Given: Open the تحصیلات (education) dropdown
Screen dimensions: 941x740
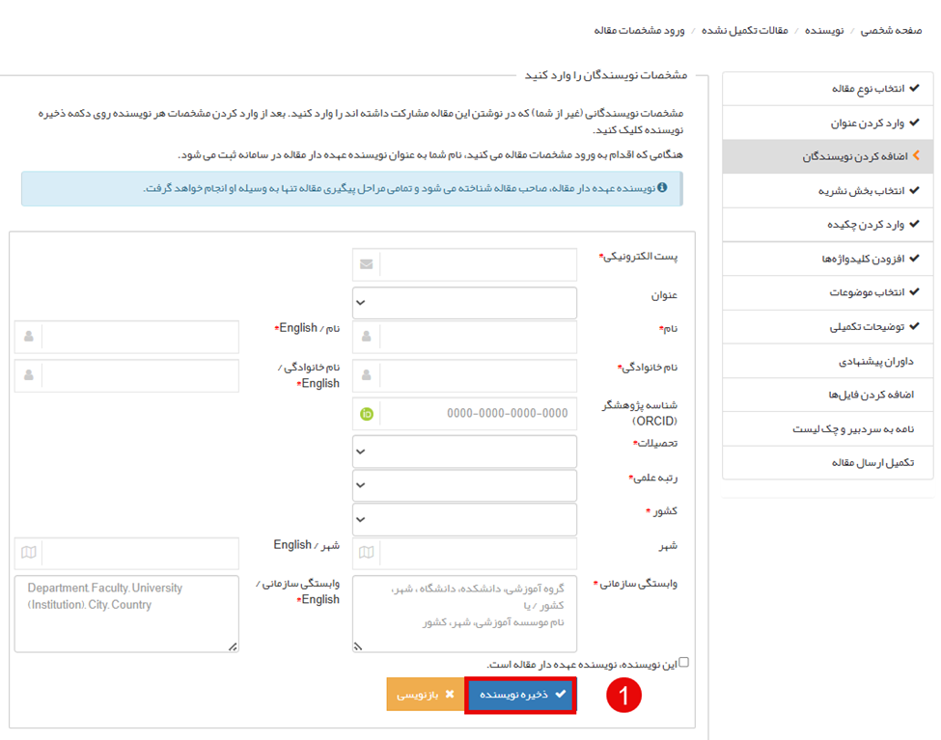Looking at the screenshot, I should (464, 451).
